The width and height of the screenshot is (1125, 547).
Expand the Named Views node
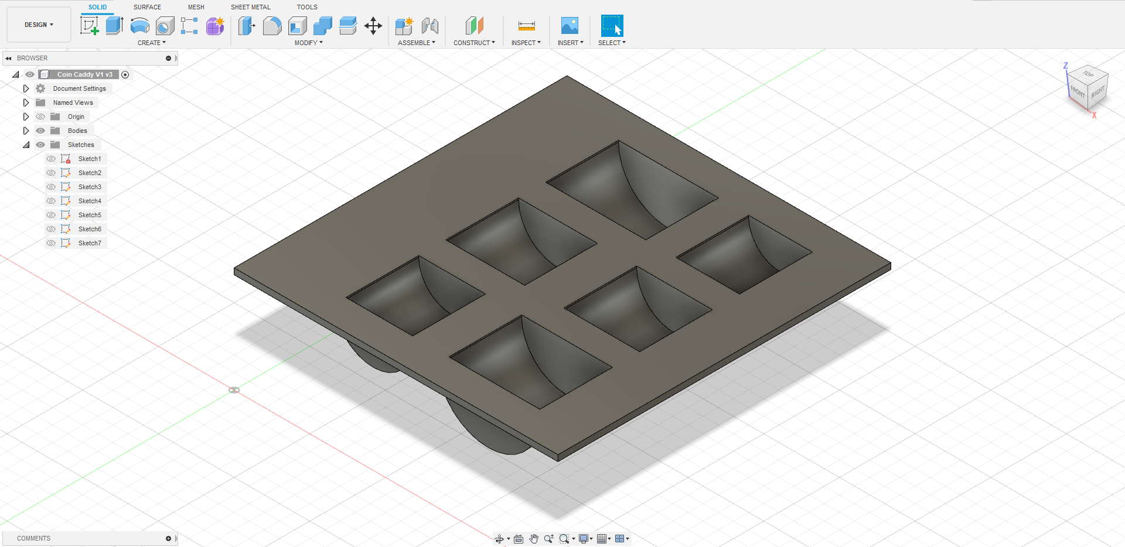point(26,102)
